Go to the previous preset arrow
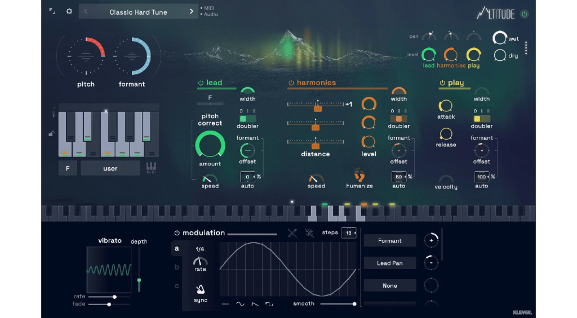Image resolution: width=577 pixels, height=318 pixels. (86, 11)
